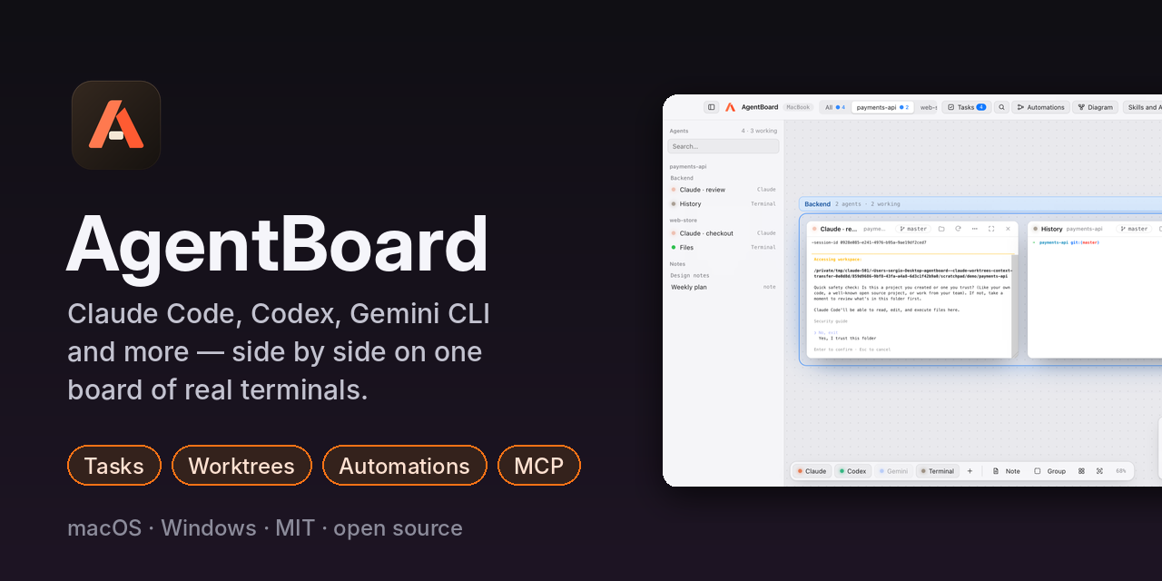Viewport: 1162px width, 581px height.
Task: Click the fit-to-screen icon in bottom toolbar
Action: click(1099, 471)
